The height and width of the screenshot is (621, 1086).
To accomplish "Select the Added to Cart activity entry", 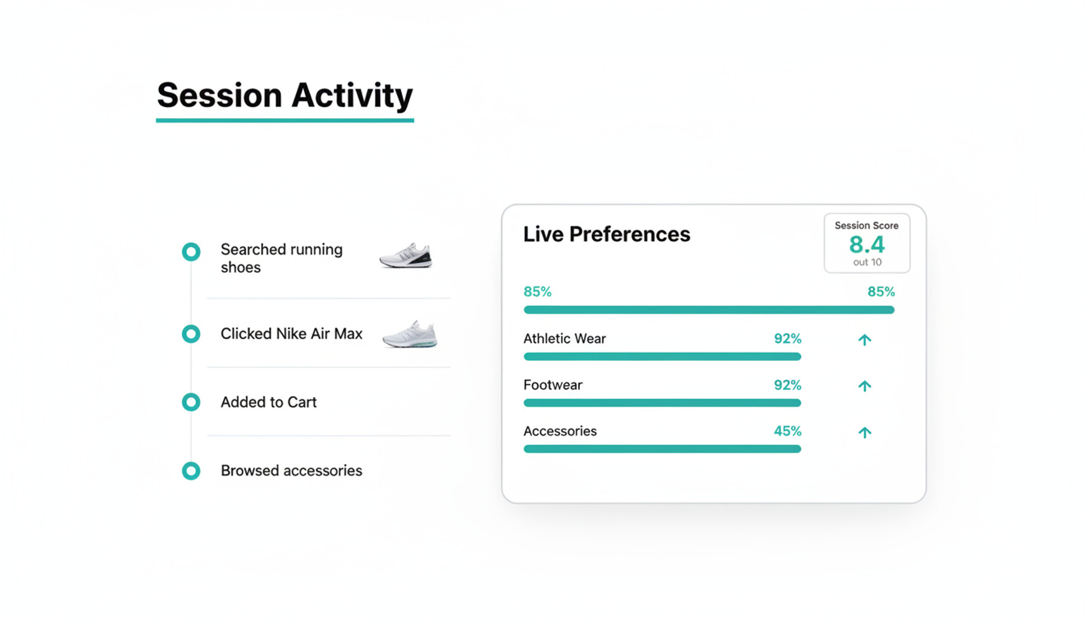I will pyautogui.click(x=268, y=402).
